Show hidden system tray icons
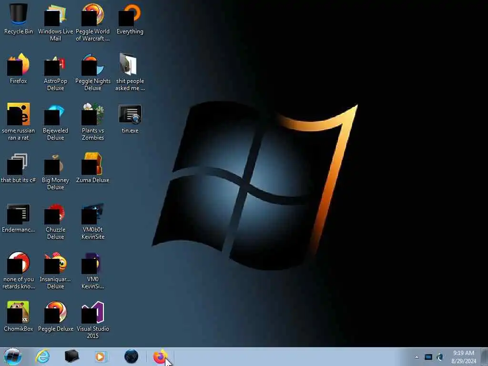Image resolution: width=488 pixels, height=366 pixels. coord(417,357)
